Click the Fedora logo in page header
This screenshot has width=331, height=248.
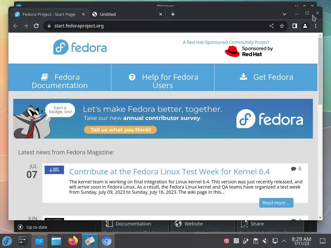pos(80,47)
